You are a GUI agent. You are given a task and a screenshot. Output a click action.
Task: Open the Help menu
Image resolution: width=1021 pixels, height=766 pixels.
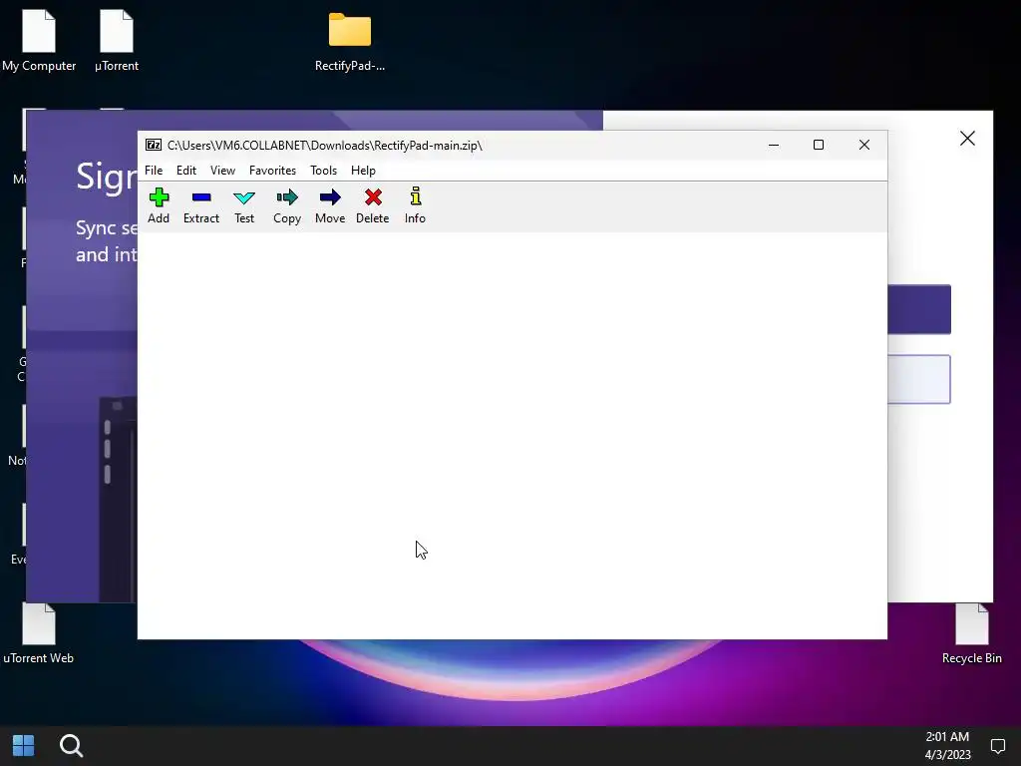point(363,170)
